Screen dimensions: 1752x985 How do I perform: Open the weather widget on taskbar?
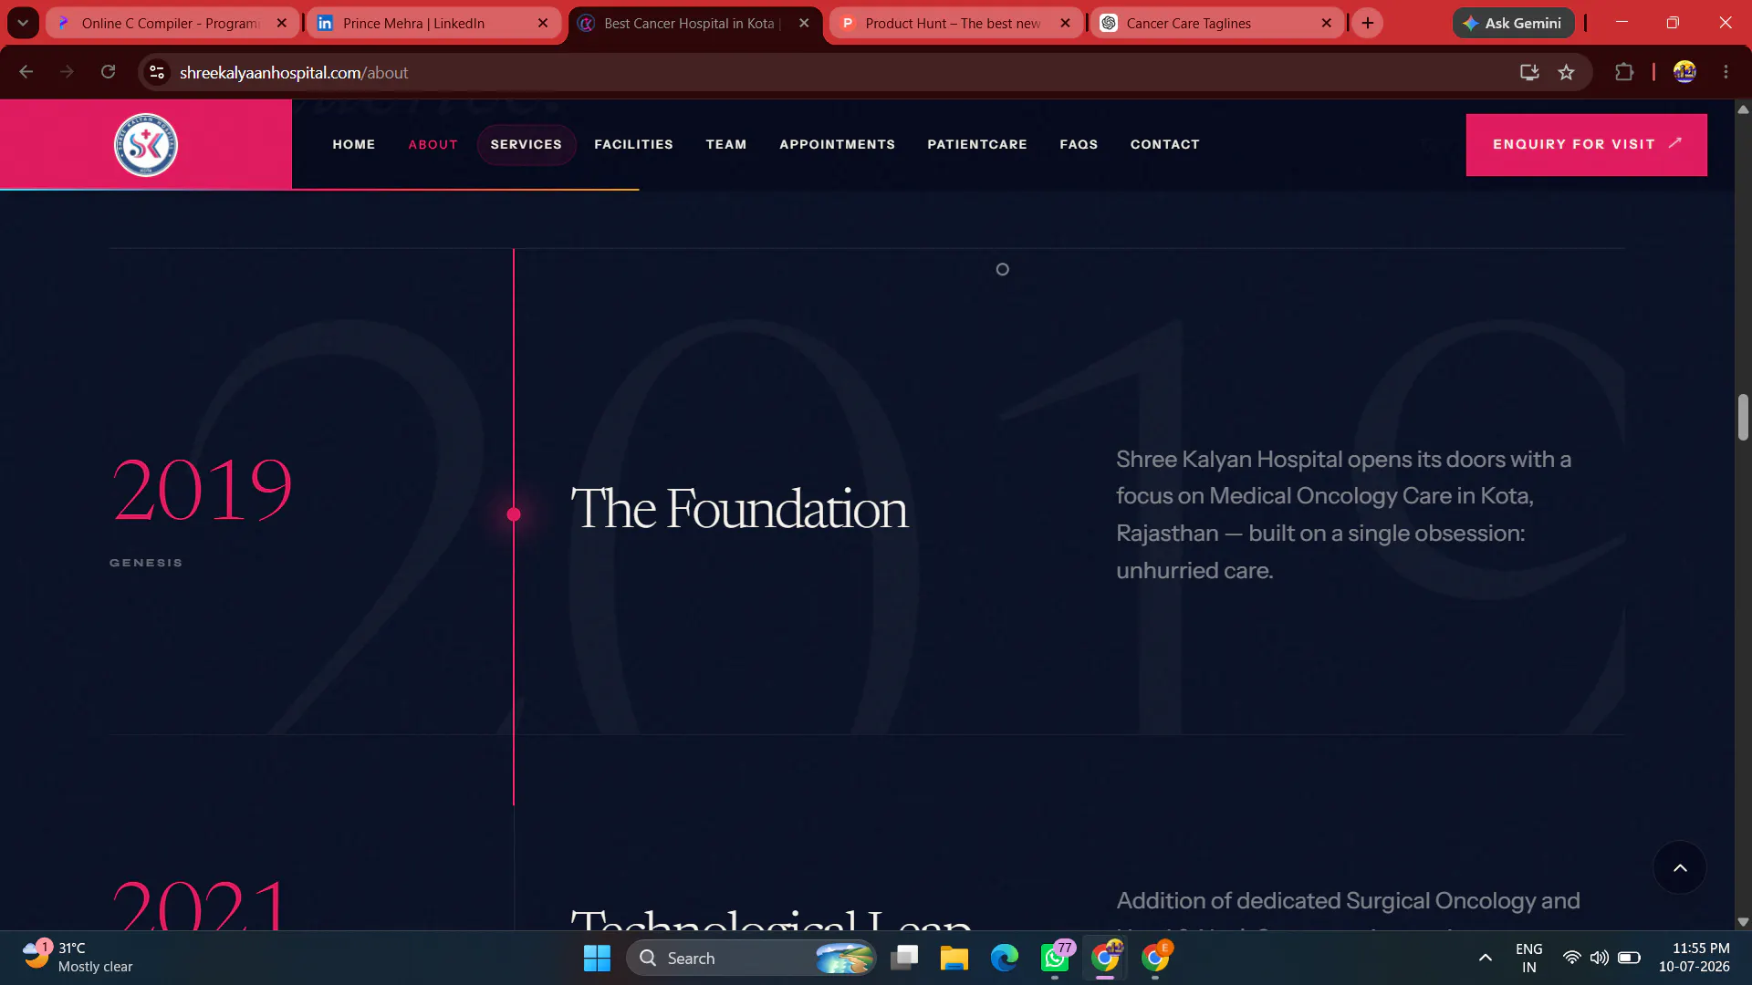[78, 958]
